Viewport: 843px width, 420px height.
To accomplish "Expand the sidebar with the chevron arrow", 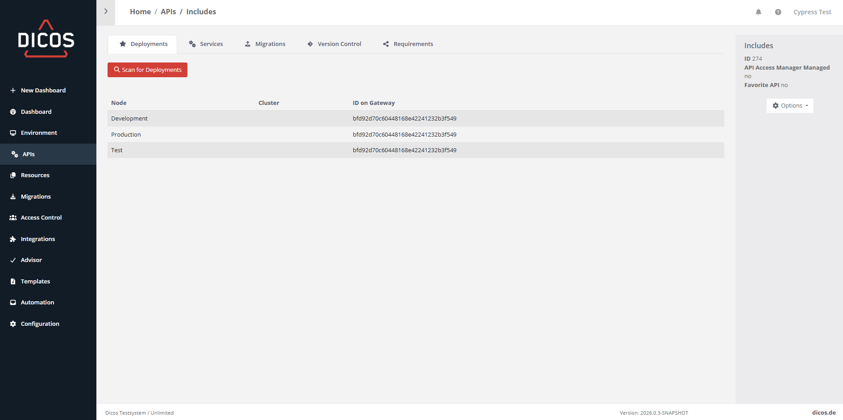I will point(106,12).
